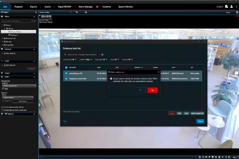The height and width of the screenshot is (159, 239).
Task: Confirm deletion with the red Yes button
Action: [152, 90]
